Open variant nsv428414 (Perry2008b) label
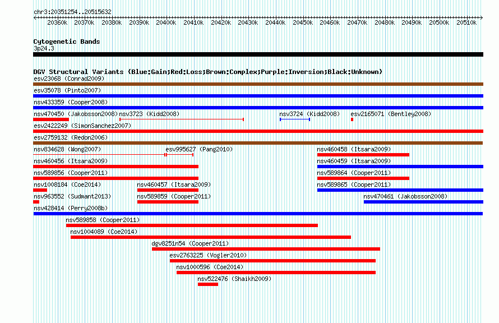This screenshot has width=499, height=323. click(71, 208)
